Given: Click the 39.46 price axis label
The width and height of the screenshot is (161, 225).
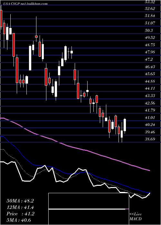Looking at the screenshot, I should 150,132.
